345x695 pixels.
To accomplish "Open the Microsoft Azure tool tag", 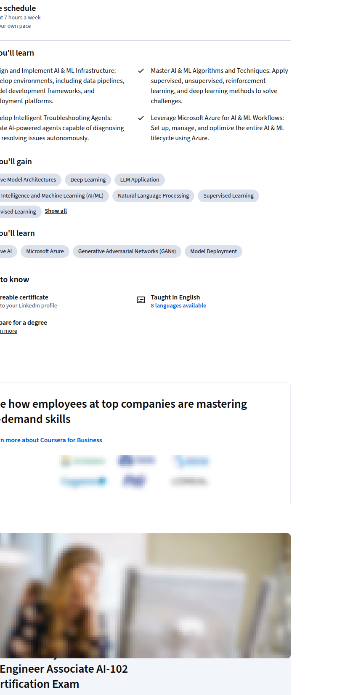I will [x=45, y=251].
